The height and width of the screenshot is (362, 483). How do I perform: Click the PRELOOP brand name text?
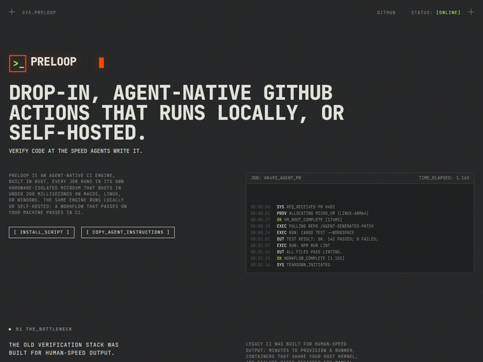point(54,62)
